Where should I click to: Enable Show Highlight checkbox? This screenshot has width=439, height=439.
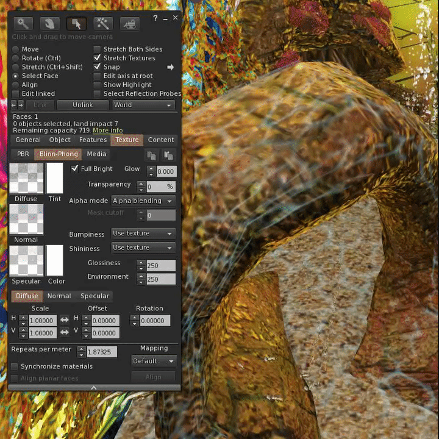[x=97, y=85]
